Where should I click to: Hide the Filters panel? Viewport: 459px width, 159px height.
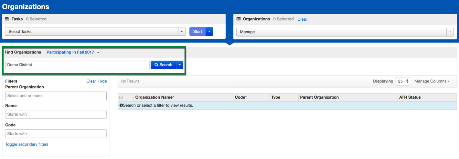(x=102, y=81)
